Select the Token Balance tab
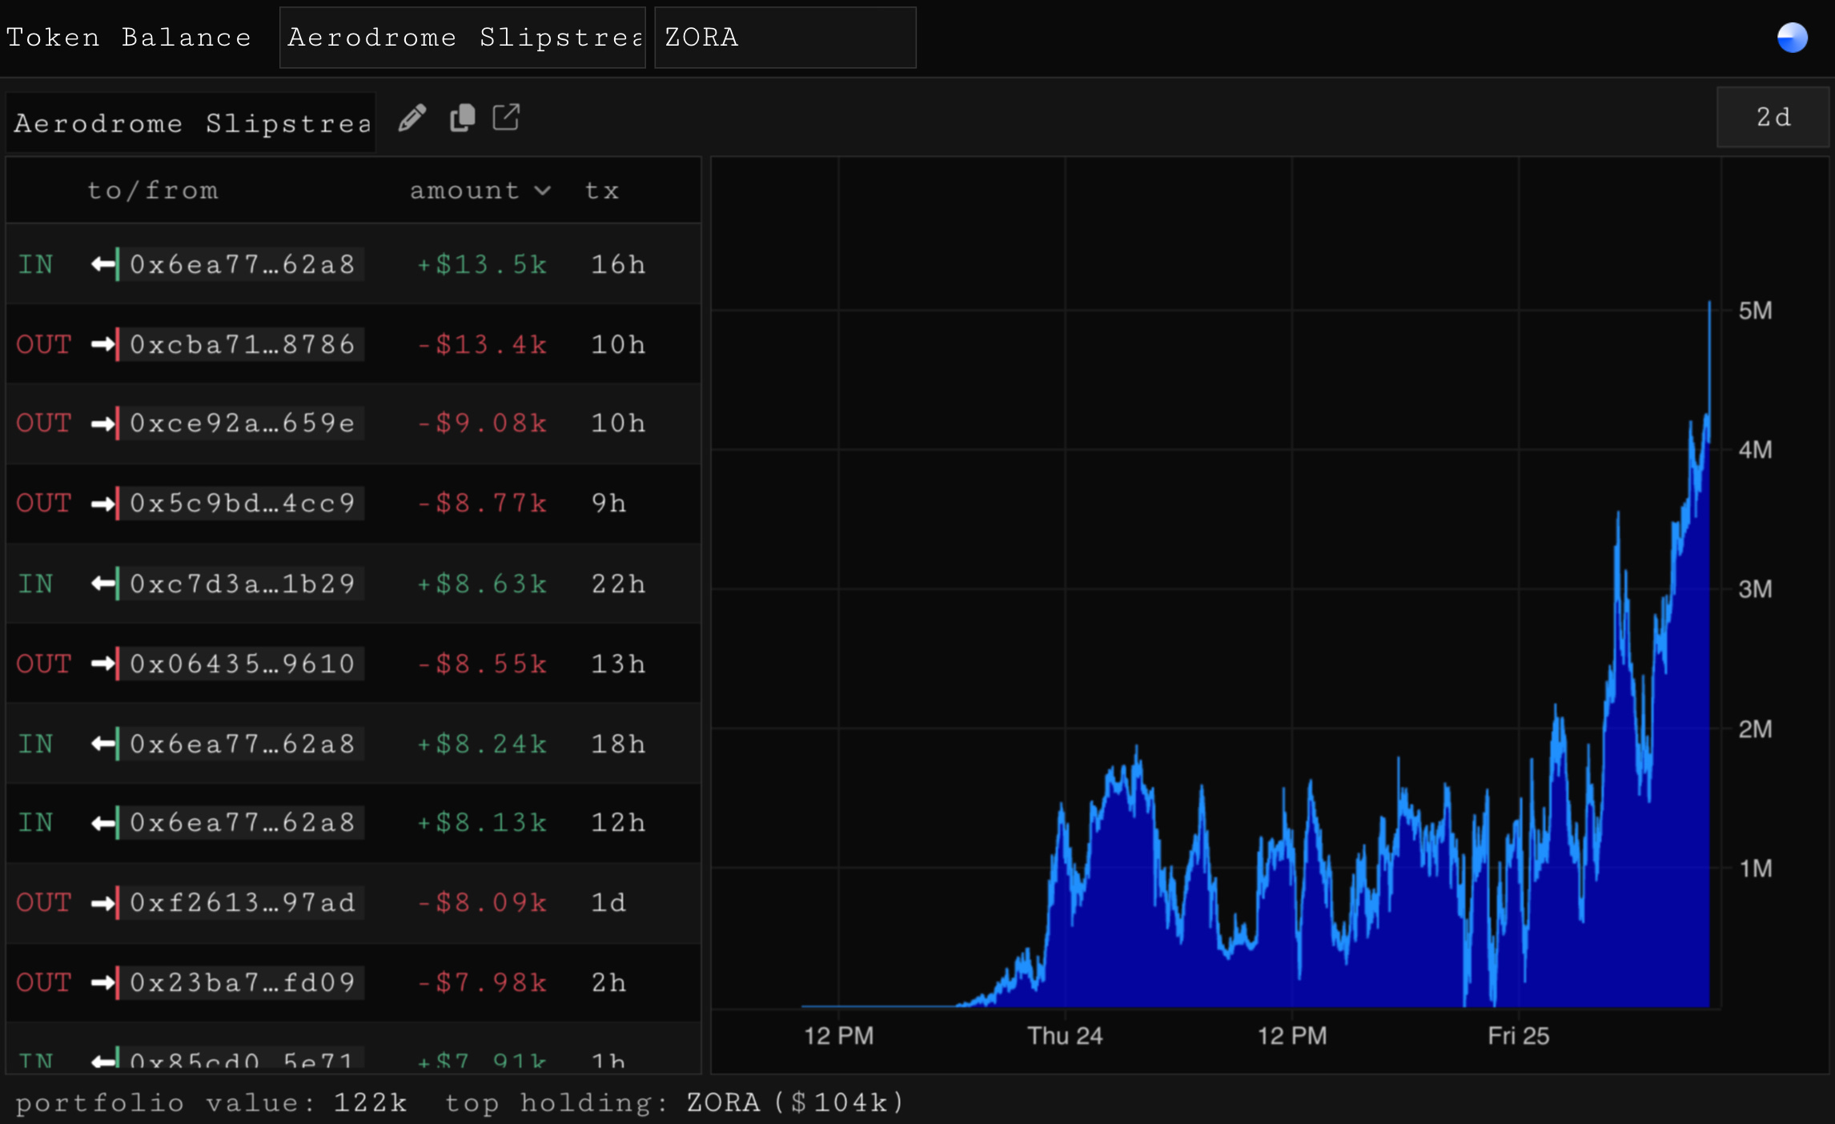The image size is (1835, 1124). 129,38
